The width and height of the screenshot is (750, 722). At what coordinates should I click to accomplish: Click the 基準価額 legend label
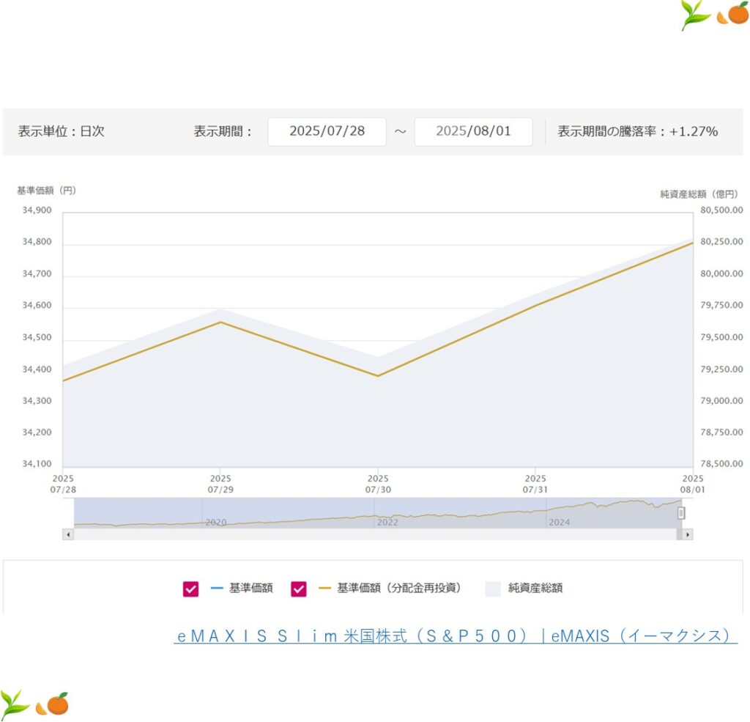click(x=250, y=588)
